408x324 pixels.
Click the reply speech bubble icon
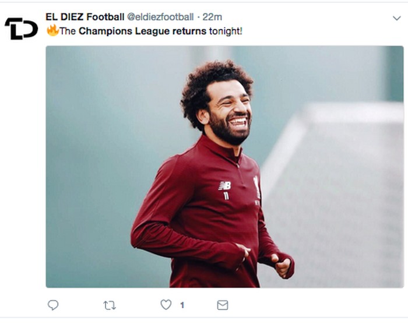(53, 305)
